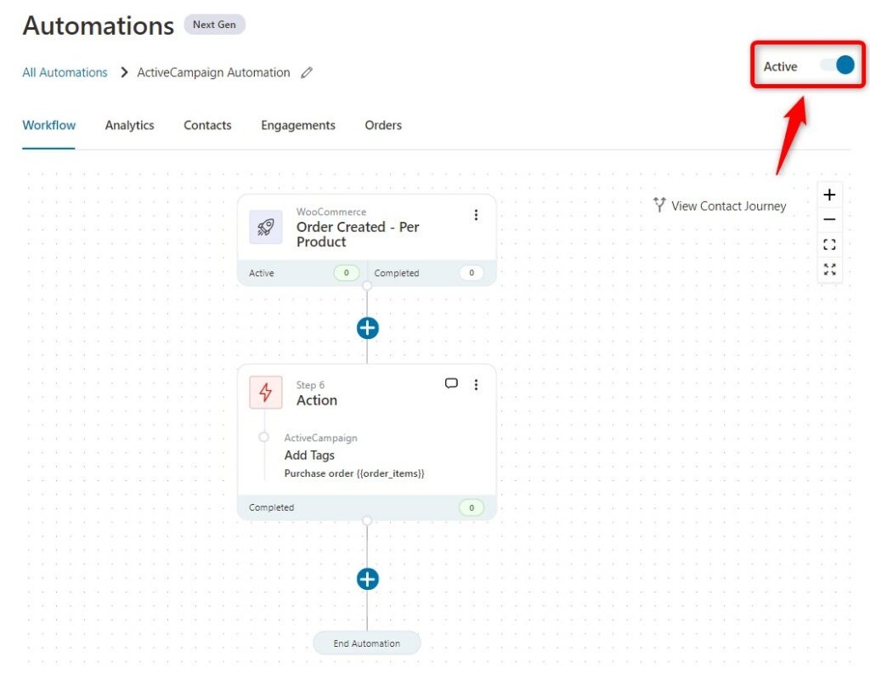Click the pencil icon to rename automation

click(306, 73)
